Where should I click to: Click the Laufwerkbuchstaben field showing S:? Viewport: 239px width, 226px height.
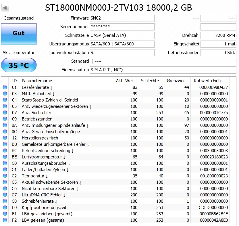122,53
